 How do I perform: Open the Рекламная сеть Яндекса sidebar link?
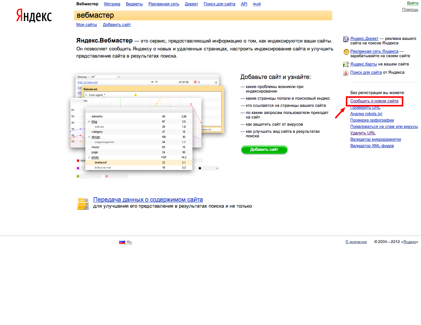(374, 51)
